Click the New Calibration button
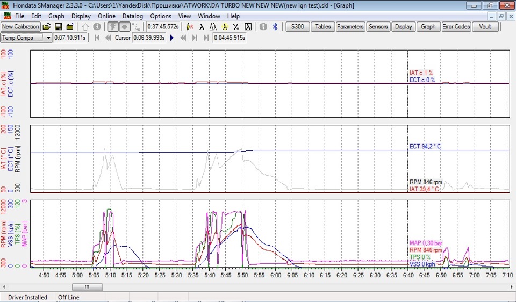Image resolution: width=516 pixels, height=302 pixels. coord(21,27)
